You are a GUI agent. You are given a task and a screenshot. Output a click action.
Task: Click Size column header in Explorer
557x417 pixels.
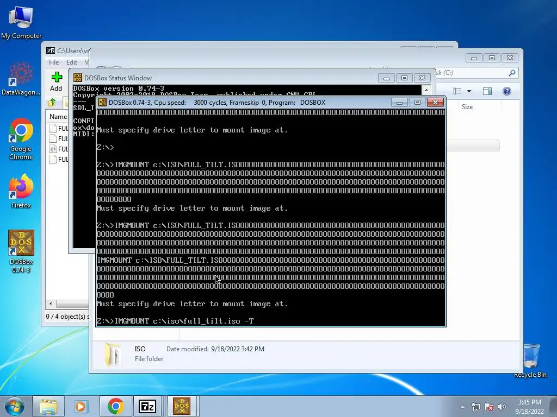[467, 107]
